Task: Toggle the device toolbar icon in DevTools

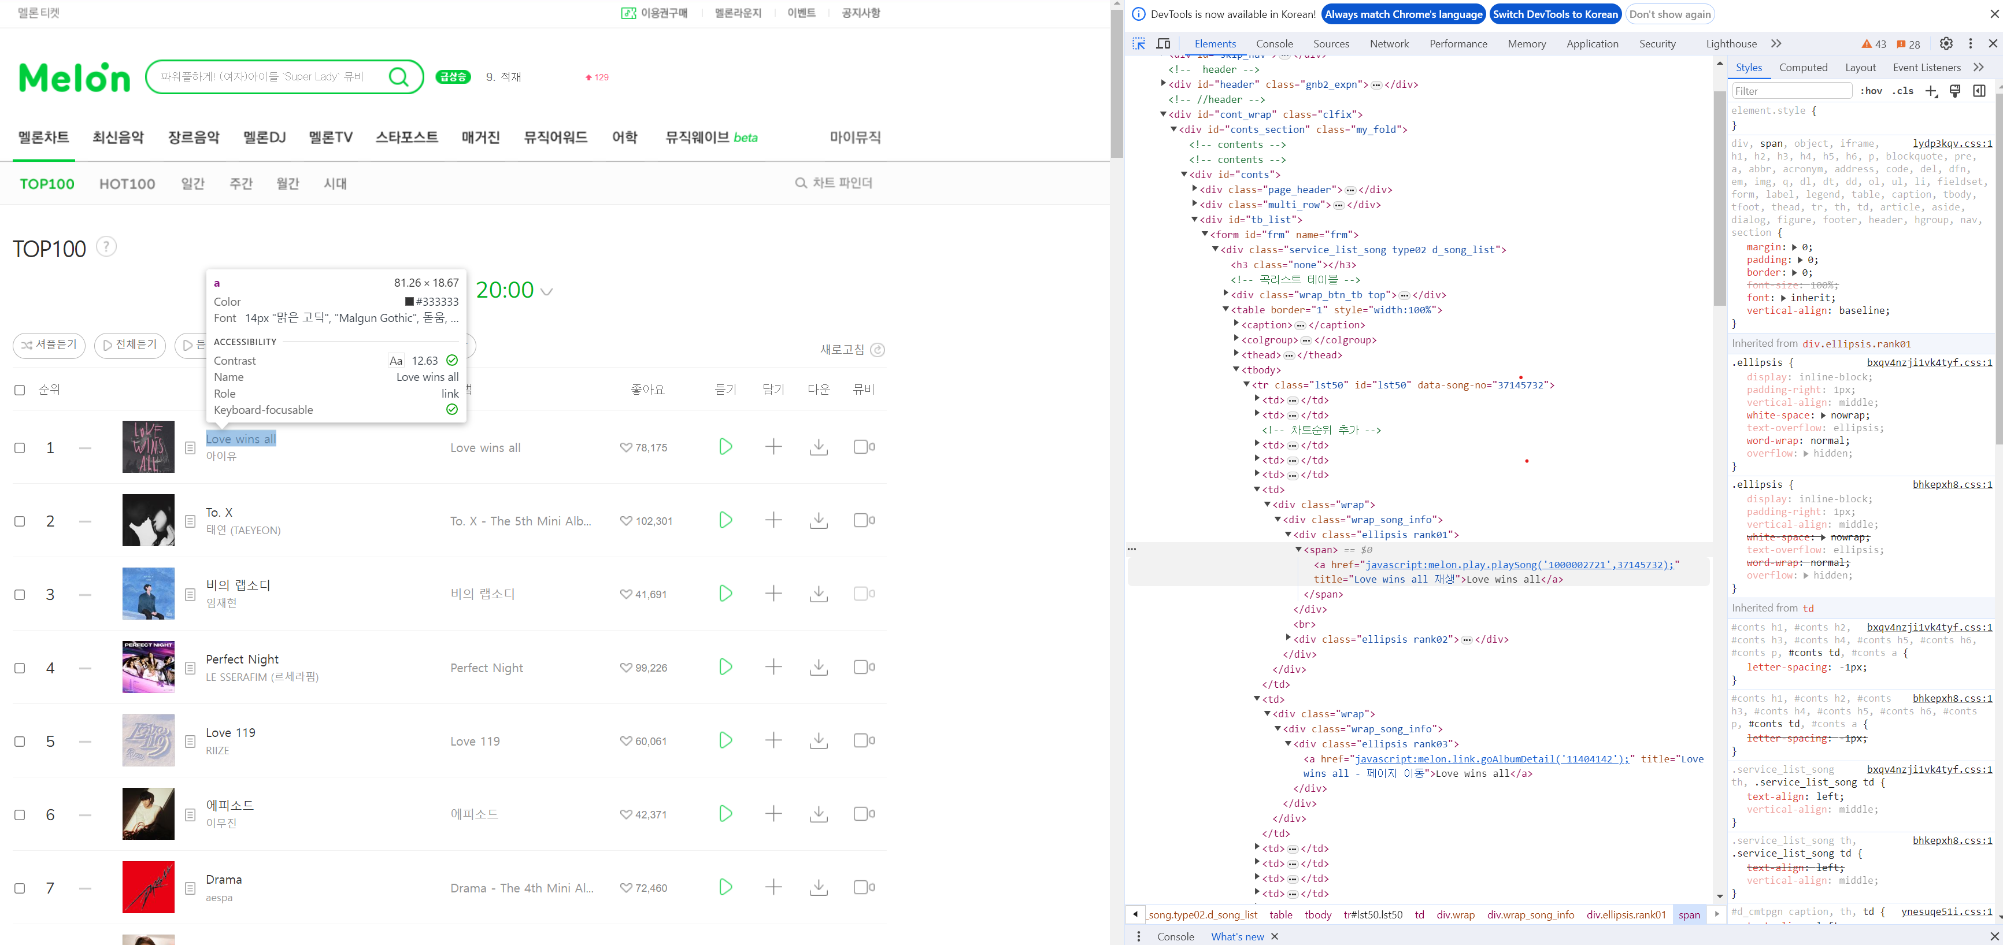Action: click(1163, 43)
